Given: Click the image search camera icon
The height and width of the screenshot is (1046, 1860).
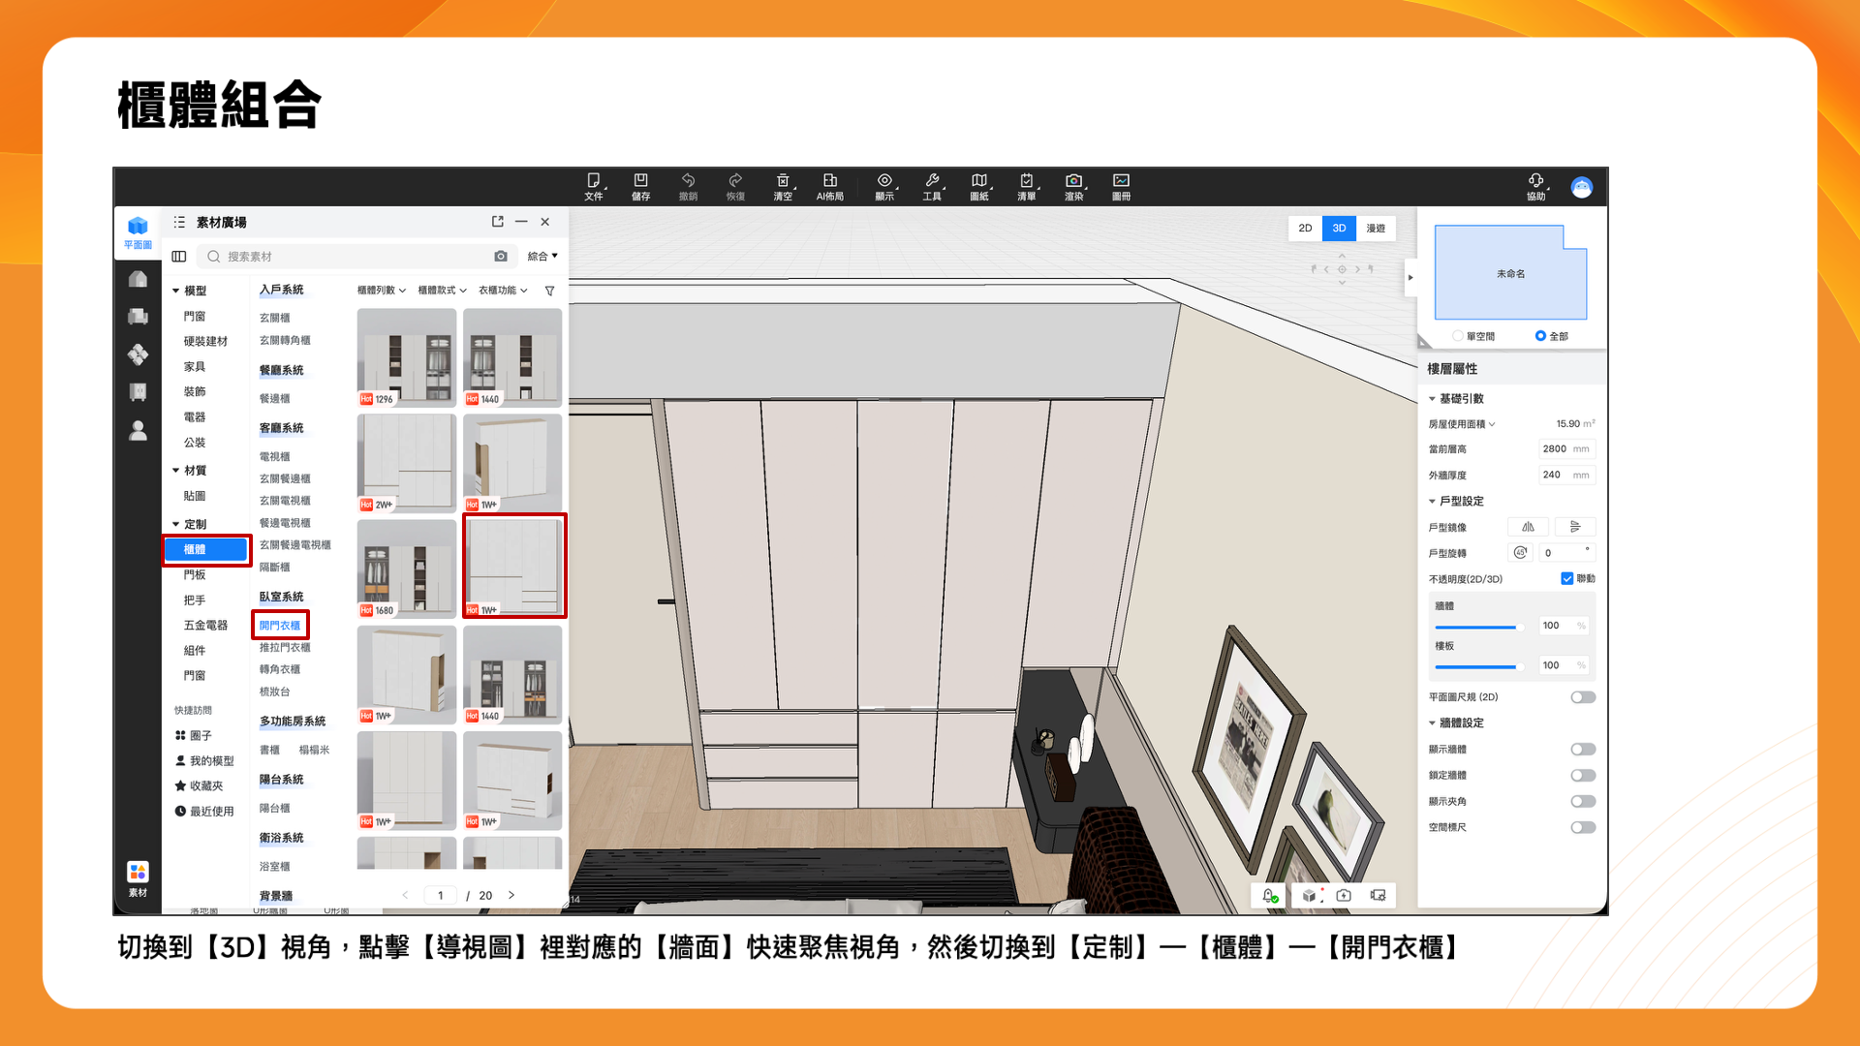Looking at the screenshot, I should (501, 257).
